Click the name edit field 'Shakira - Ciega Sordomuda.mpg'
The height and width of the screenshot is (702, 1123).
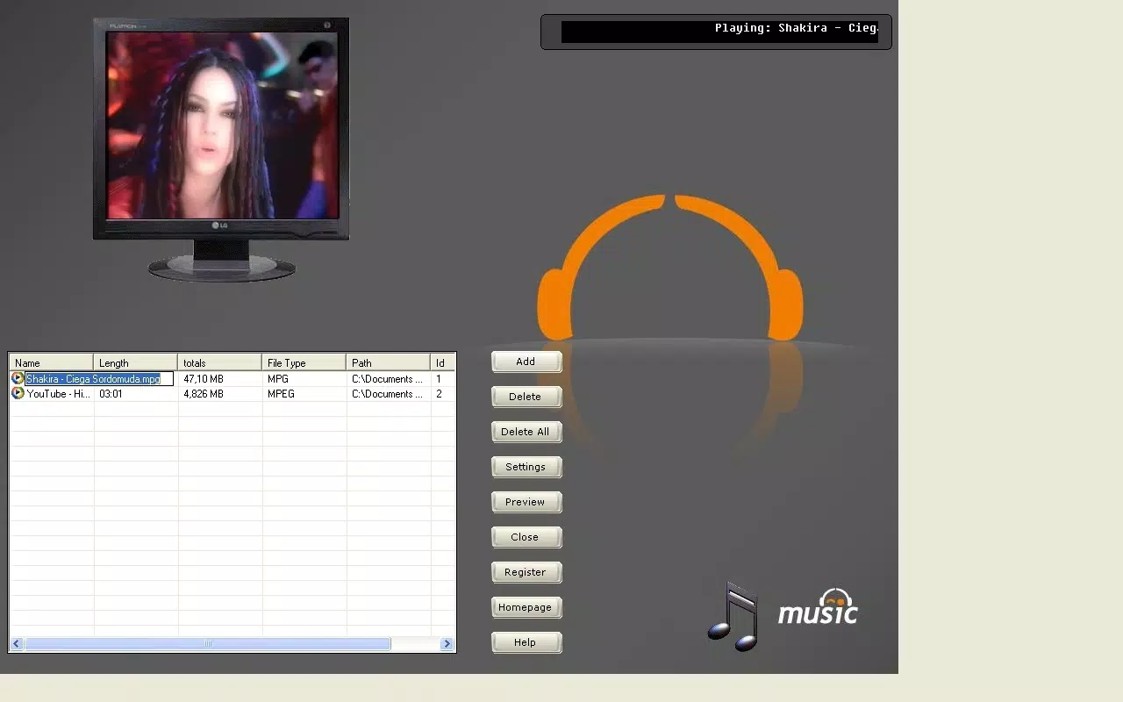(99, 379)
